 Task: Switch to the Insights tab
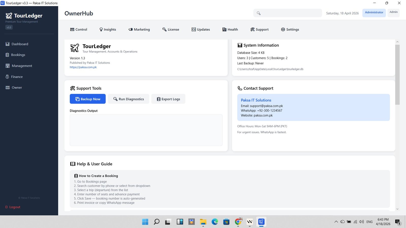[108, 30]
